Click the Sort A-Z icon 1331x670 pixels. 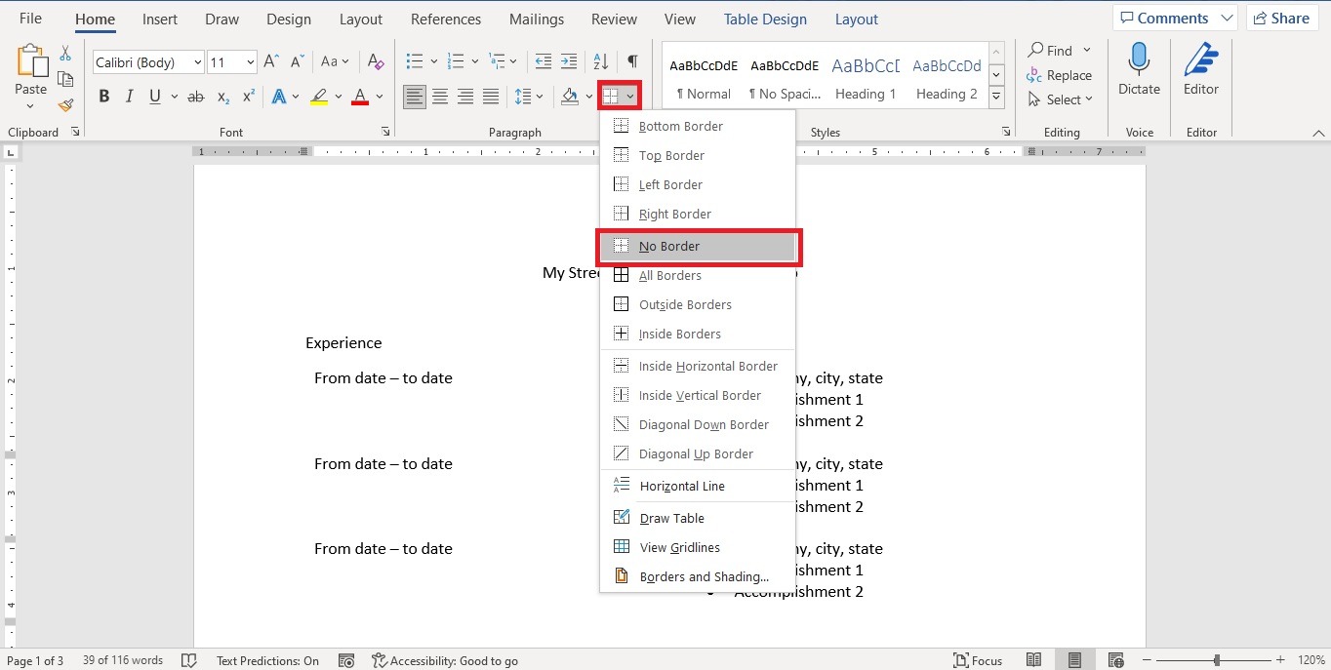pos(601,62)
